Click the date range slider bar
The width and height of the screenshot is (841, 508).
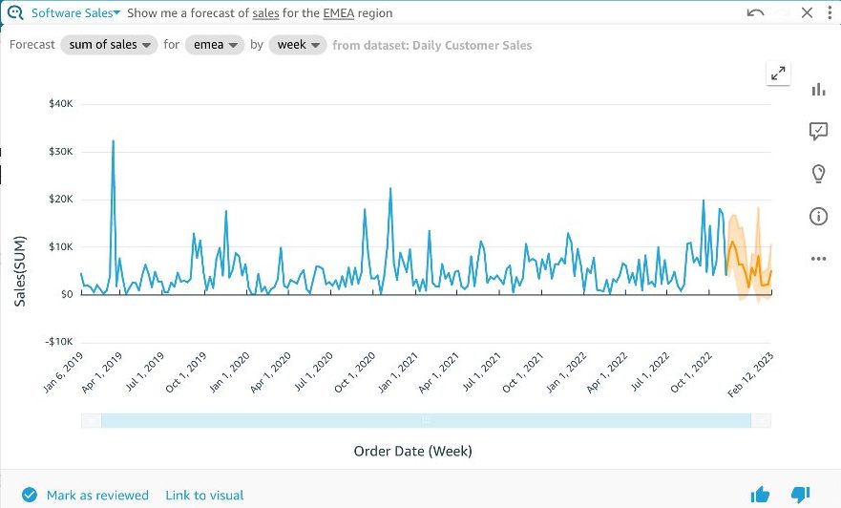coord(426,420)
